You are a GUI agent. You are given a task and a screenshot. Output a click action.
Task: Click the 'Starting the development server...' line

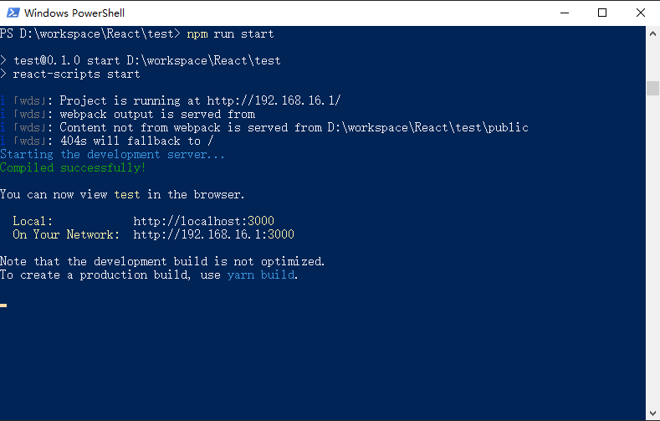pyautogui.click(x=112, y=155)
